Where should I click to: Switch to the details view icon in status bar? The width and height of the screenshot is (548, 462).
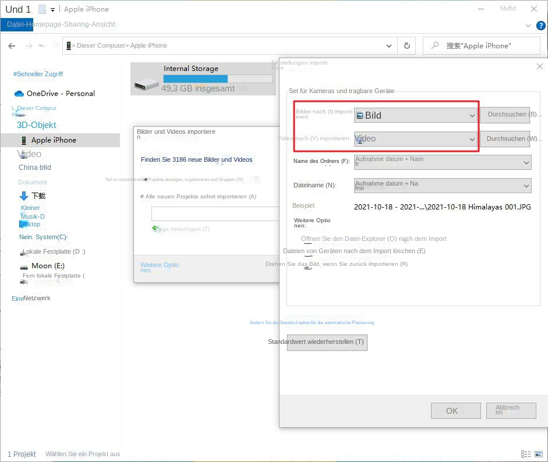tap(526, 454)
